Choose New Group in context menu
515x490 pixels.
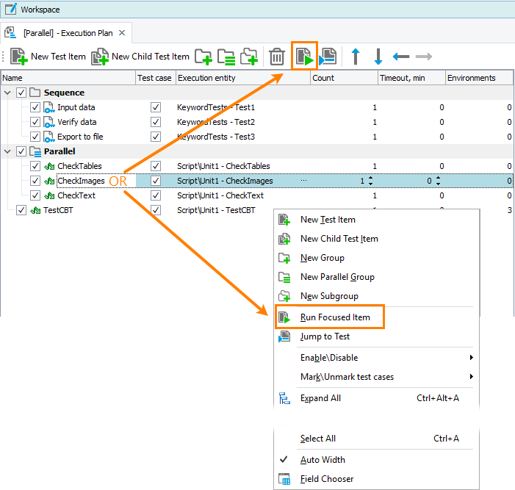(377, 258)
